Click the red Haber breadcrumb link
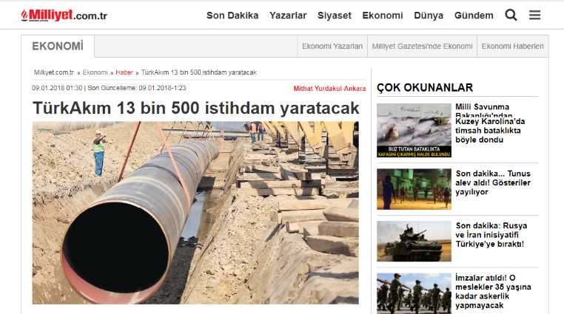Viewport: 564px width, 314px height. 124,72
